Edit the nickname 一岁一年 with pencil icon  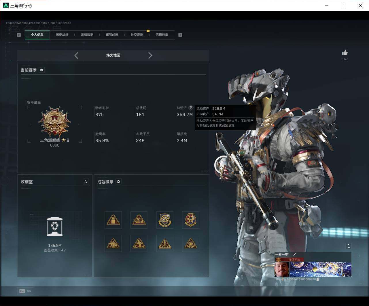click(x=294, y=254)
